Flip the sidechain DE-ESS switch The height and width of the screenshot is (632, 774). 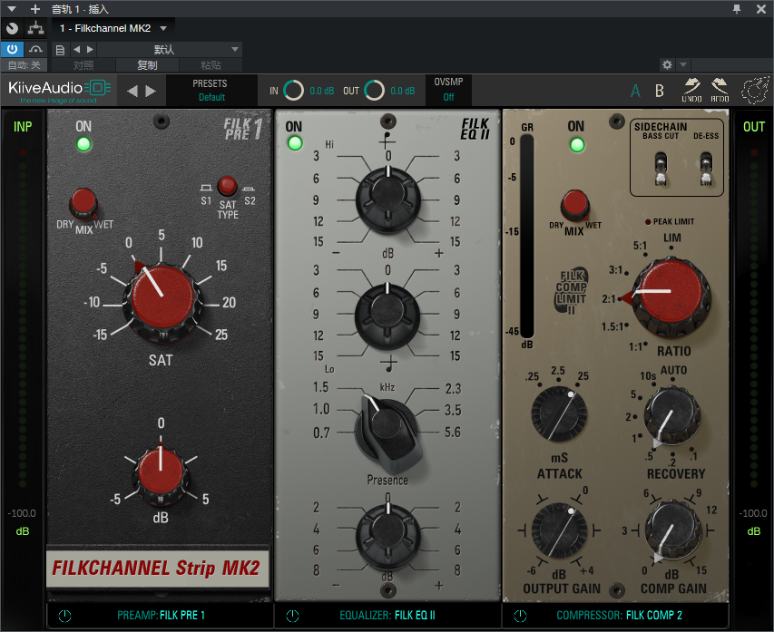pos(706,169)
